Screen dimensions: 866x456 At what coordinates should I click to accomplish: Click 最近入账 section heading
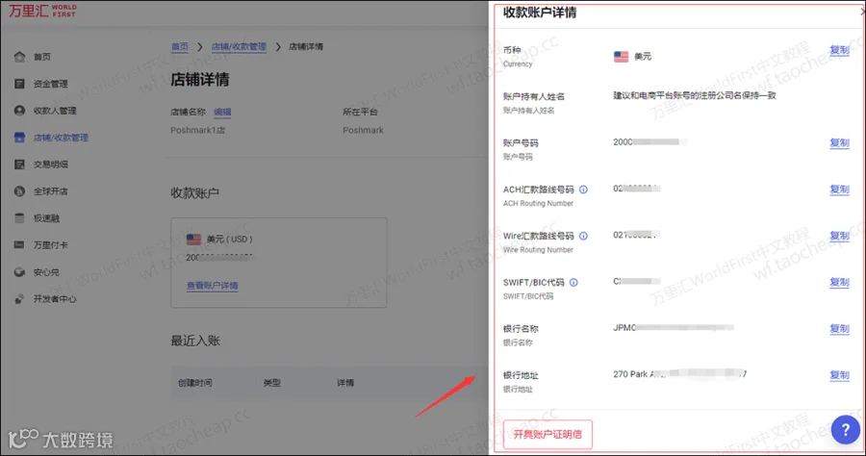(x=195, y=341)
